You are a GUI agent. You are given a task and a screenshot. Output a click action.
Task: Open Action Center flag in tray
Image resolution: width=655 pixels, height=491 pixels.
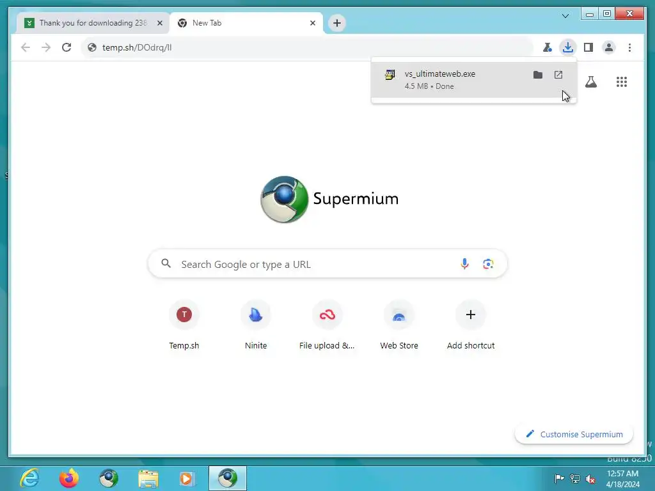pyautogui.click(x=558, y=478)
